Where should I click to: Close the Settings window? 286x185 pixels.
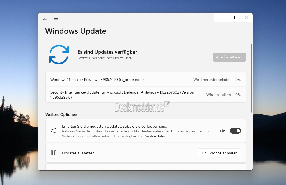[246, 17]
